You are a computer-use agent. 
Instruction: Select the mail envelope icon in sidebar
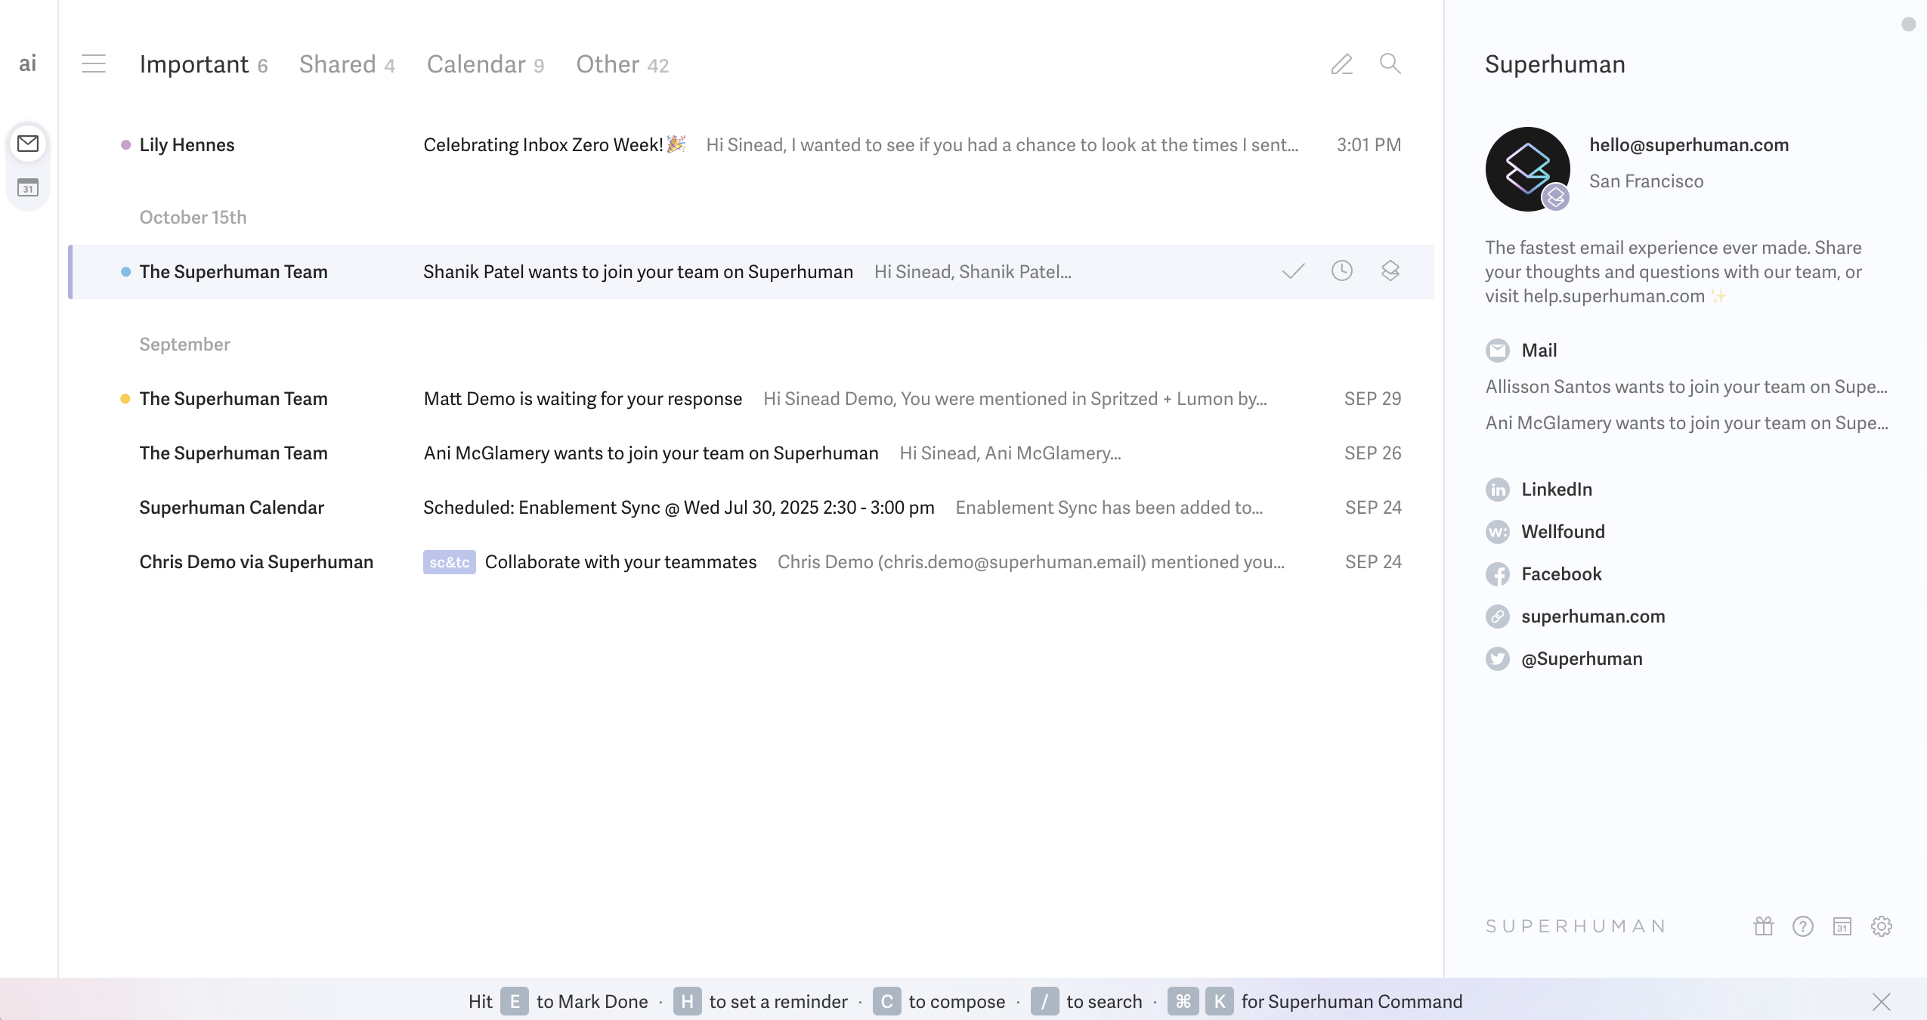pos(28,144)
